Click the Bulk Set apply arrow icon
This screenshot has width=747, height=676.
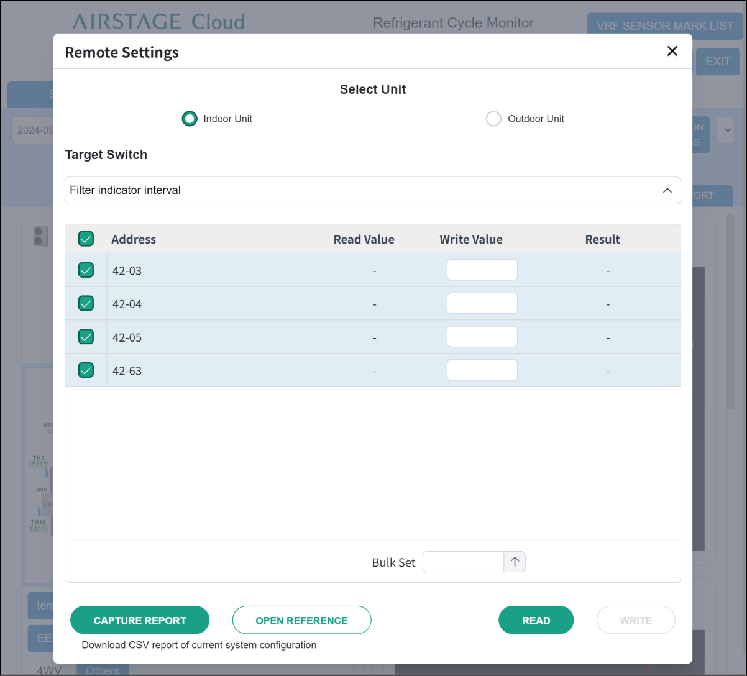pos(515,562)
